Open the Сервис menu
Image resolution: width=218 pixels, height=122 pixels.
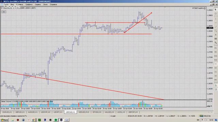38,4
